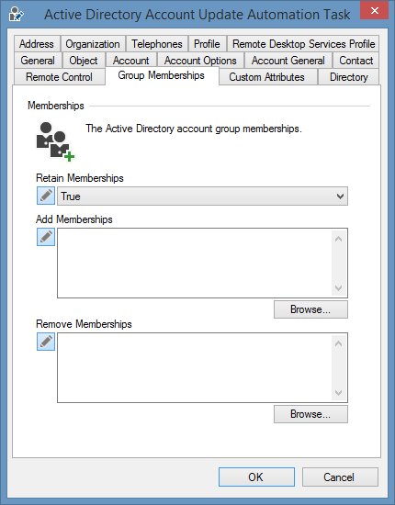Switch to the Organization tab
Viewport: 395px width, 505px height.
93,44
